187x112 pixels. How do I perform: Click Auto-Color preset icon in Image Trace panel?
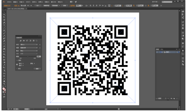click(21, 41)
